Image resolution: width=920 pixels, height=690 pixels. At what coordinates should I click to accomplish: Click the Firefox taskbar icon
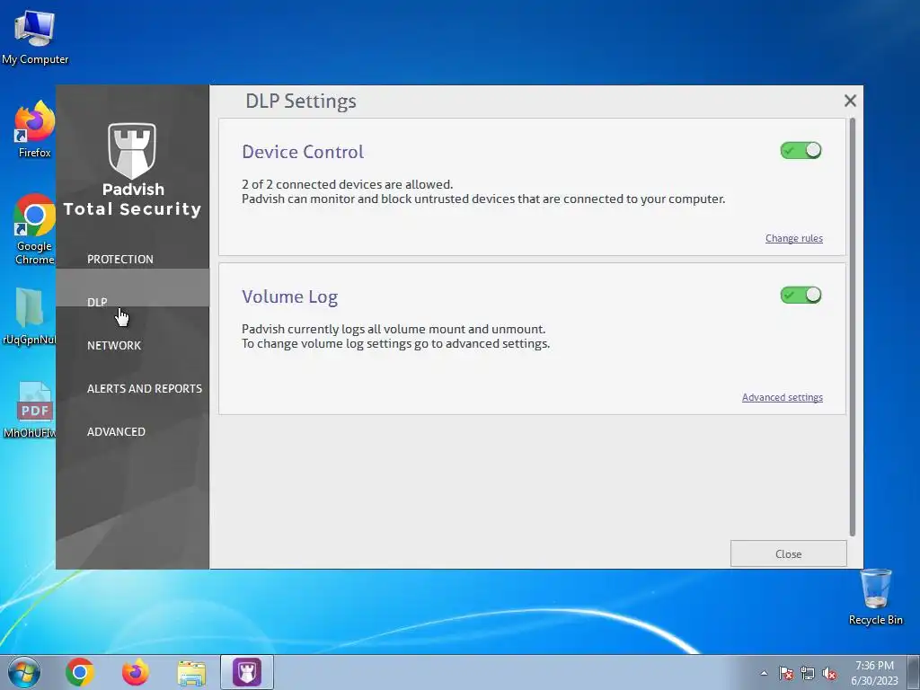click(x=135, y=672)
